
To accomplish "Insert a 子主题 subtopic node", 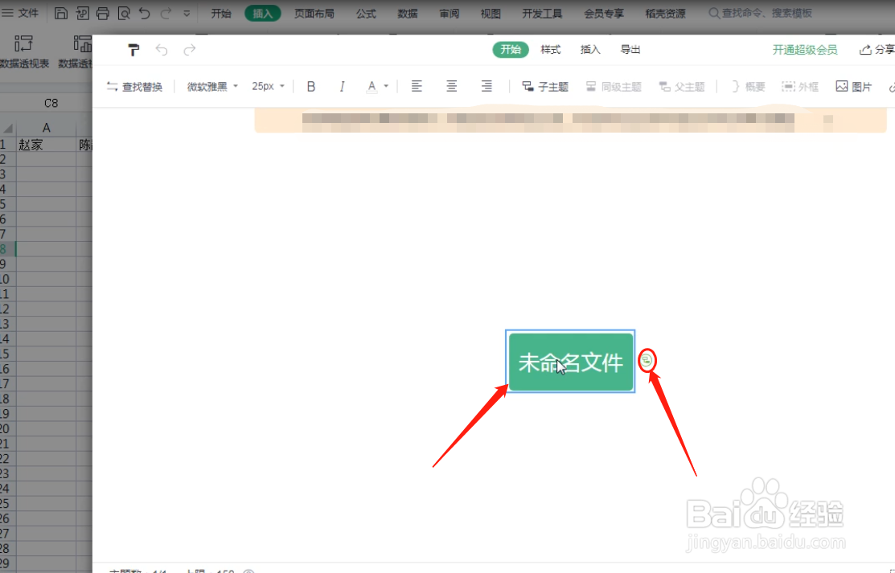I will (545, 86).
